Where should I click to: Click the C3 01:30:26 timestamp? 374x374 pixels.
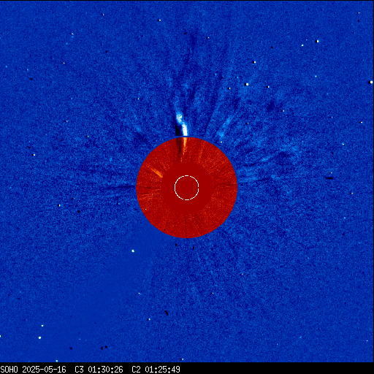99,370
